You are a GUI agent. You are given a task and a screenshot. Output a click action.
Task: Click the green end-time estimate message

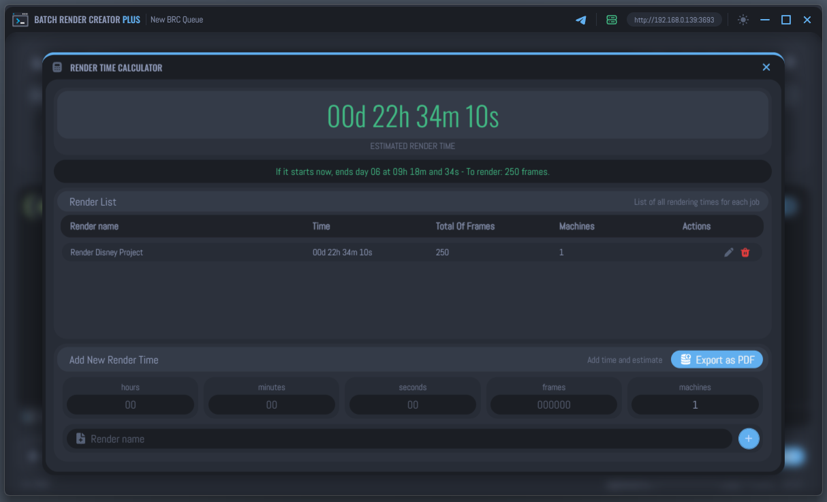click(413, 172)
